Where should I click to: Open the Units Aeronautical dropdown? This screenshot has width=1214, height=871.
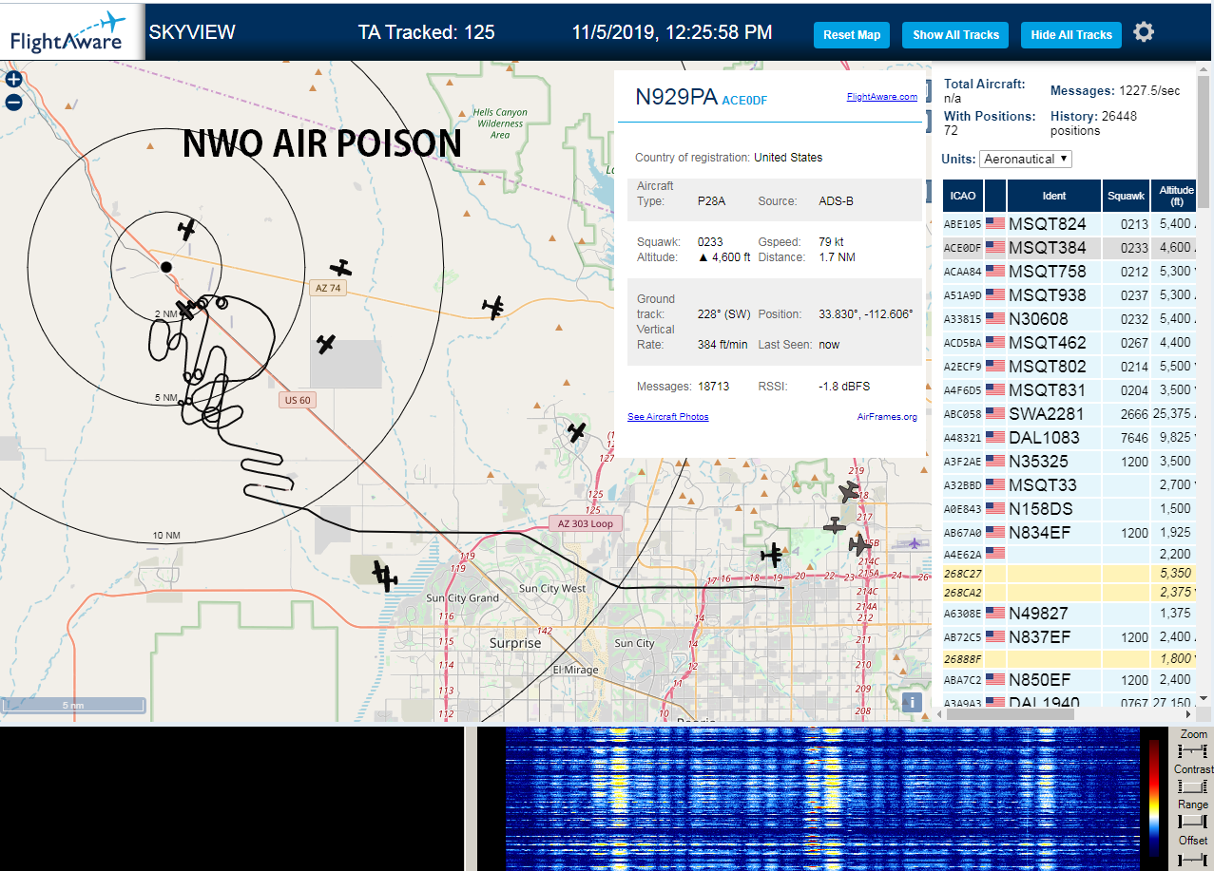point(1026,159)
